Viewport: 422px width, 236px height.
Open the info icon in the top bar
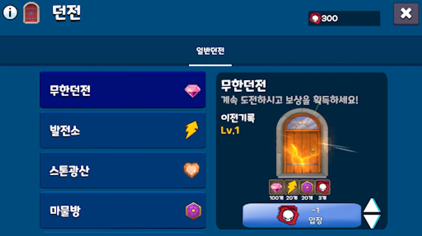point(10,13)
